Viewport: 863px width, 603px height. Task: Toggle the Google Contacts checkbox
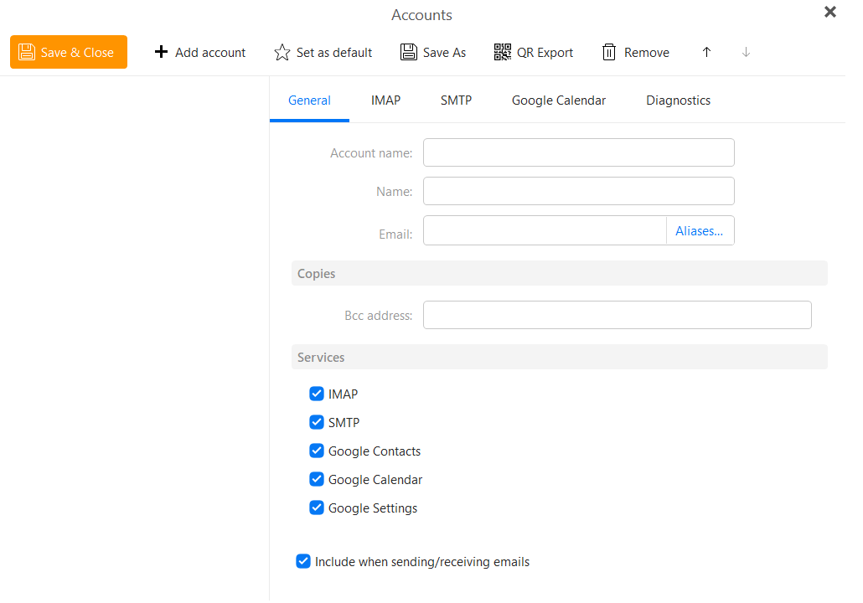(317, 451)
